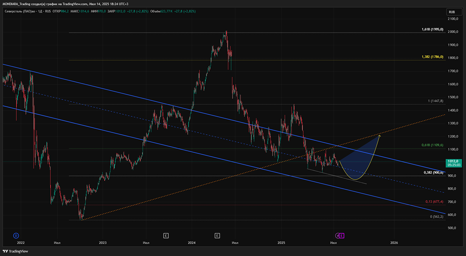Click the current price label 1012,0

tap(453, 160)
